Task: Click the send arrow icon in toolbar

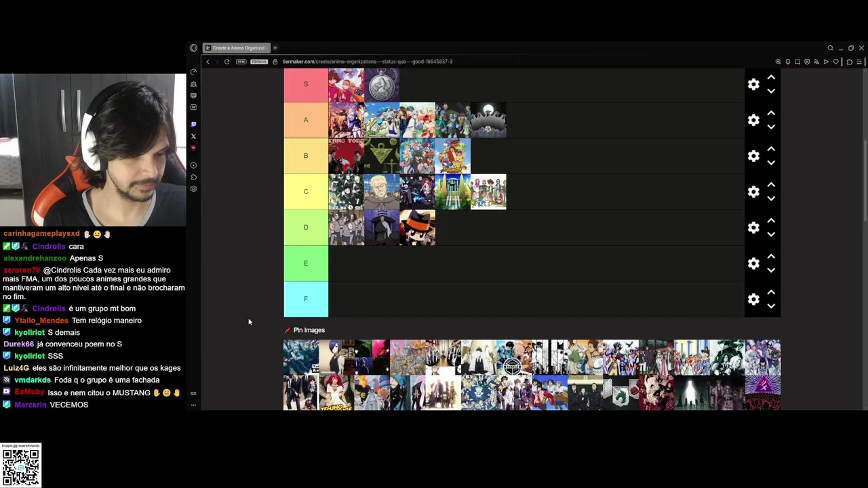Action: click(826, 62)
